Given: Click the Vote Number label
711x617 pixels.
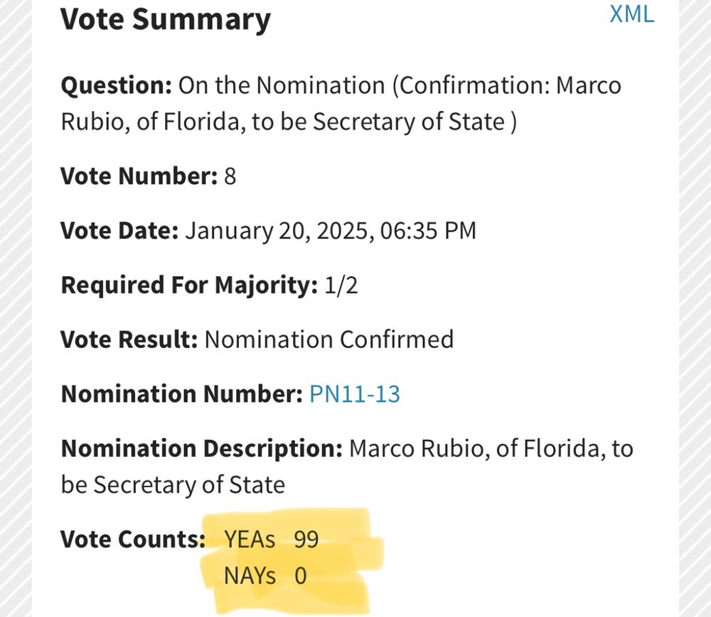Looking at the screenshot, I should point(139,175).
